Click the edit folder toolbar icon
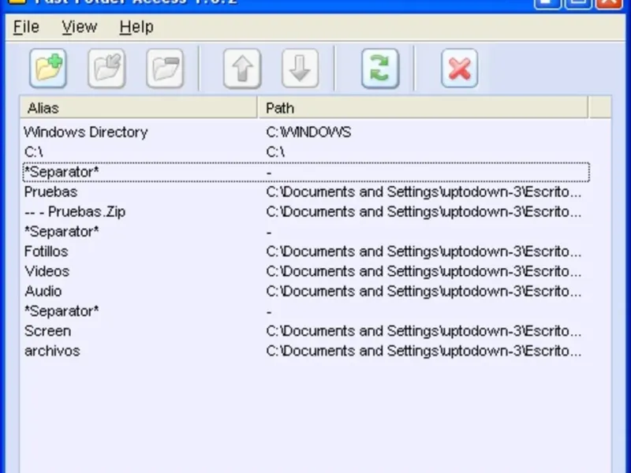Viewport: 631px width, 473px height. coord(106,69)
